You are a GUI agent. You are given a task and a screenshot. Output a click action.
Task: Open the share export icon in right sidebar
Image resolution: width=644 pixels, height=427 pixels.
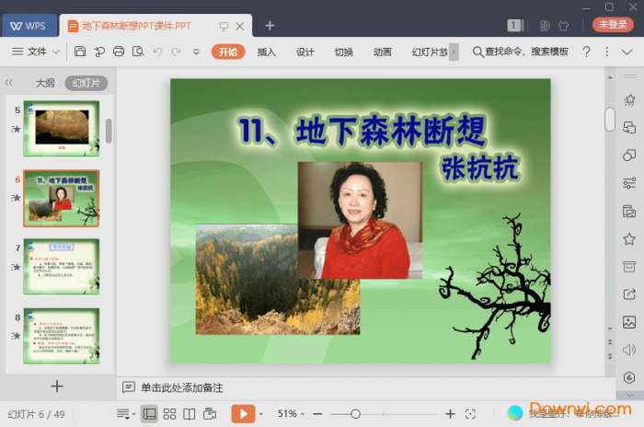(x=629, y=294)
